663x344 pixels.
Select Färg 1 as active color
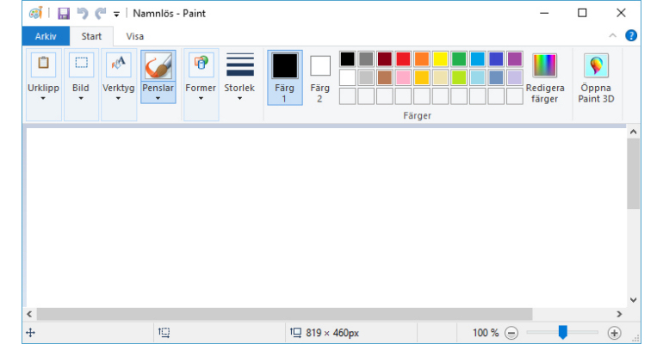(x=284, y=77)
